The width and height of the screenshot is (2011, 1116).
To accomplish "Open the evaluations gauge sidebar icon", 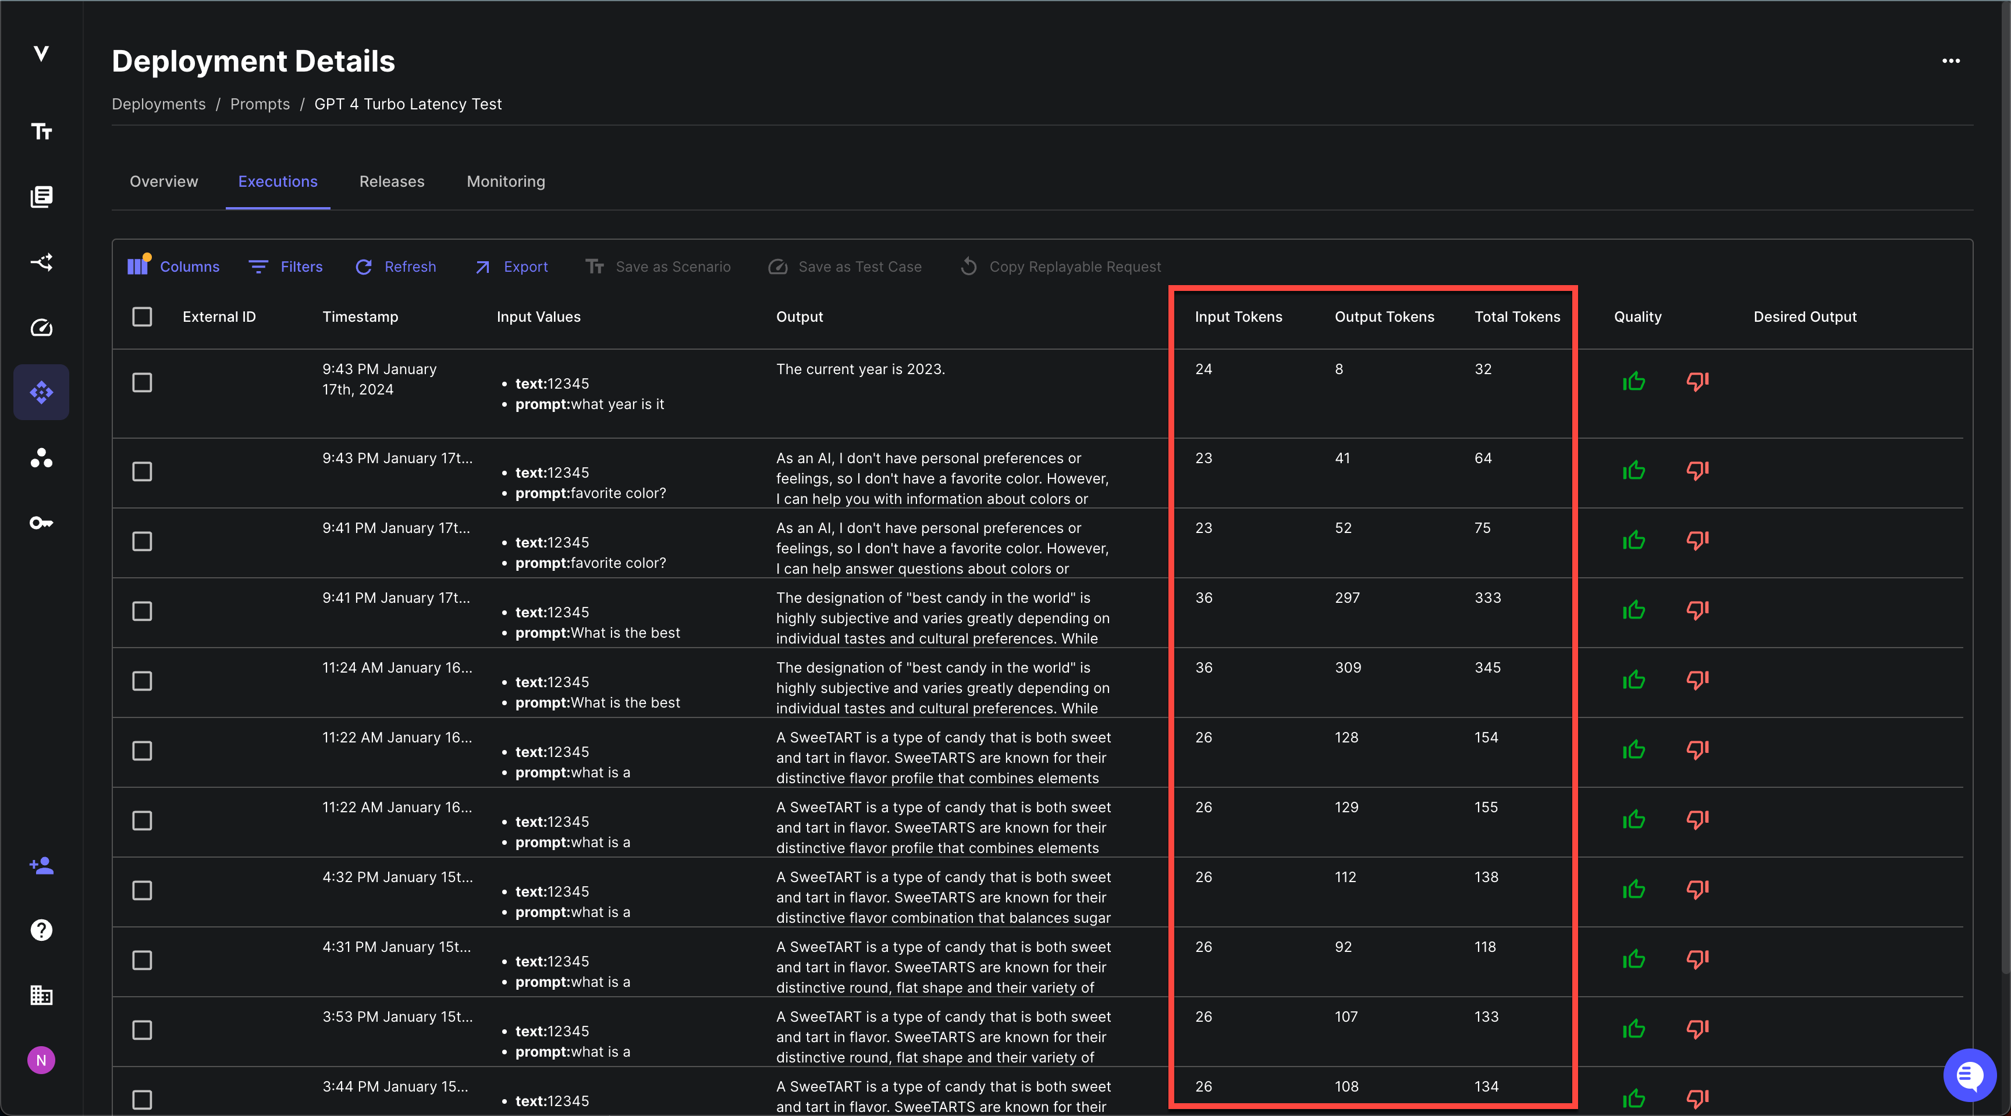I will [41, 327].
